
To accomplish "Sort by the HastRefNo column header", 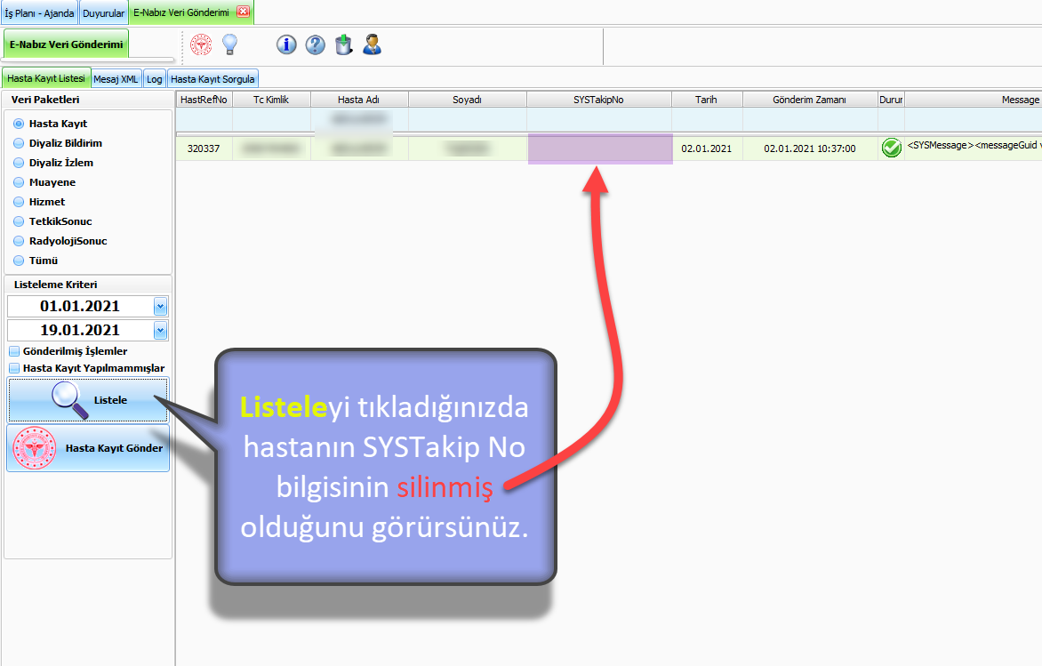I will [x=204, y=100].
